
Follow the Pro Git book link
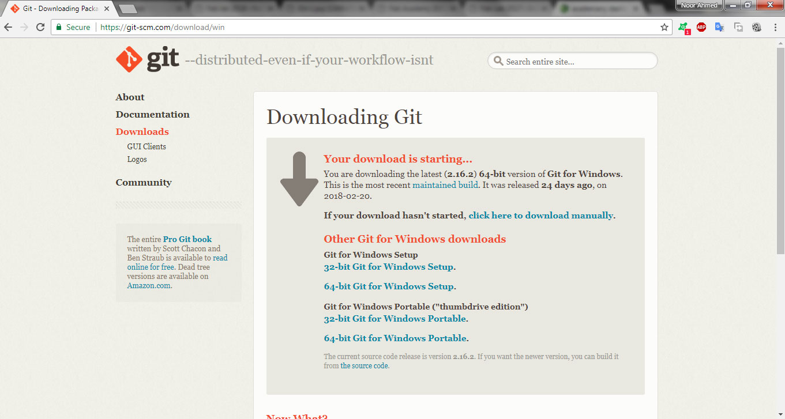click(187, 239)
